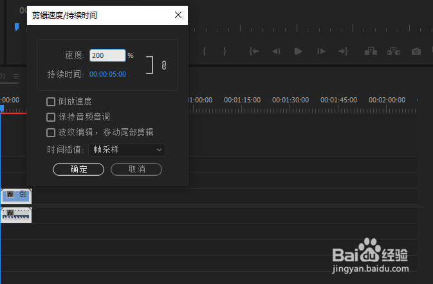
Task: Click the duration value 00:00:05:00
Action: point(107,74)
